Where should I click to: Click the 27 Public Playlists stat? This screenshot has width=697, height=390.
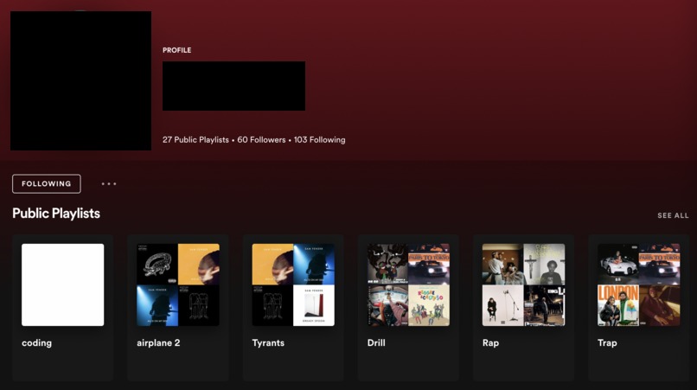pos(195,139)
